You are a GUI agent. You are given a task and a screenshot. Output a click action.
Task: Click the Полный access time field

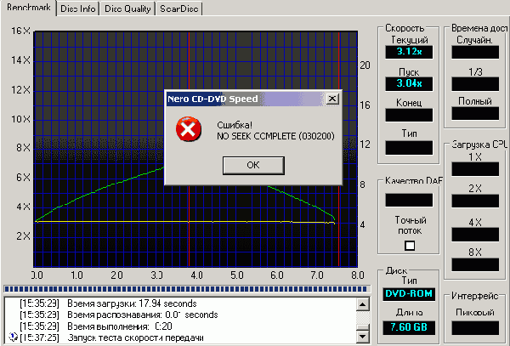(475, 113)
